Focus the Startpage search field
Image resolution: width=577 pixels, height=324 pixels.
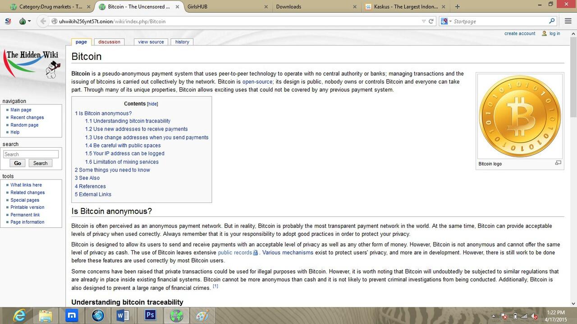click(x=500, y=21)
